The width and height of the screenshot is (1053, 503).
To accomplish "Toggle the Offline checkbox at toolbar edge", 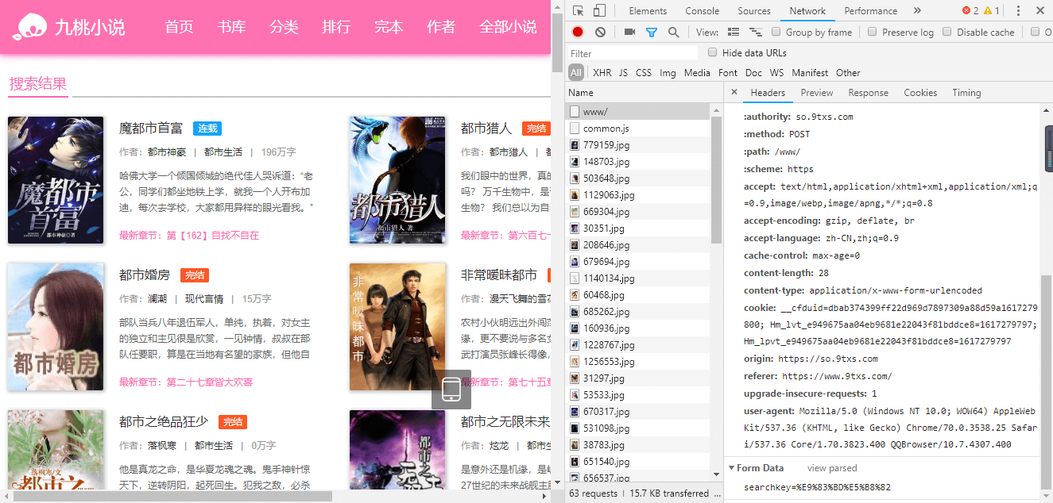I will pyautogui.click(x=1036, y=33).
